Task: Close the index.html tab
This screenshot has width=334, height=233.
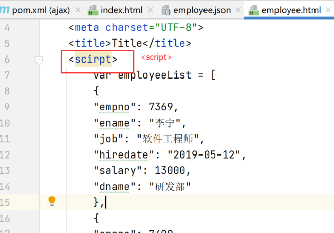Action: tap(150, 10)
